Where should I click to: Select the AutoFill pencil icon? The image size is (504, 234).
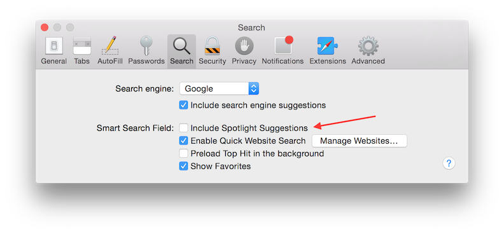point(110,45)
